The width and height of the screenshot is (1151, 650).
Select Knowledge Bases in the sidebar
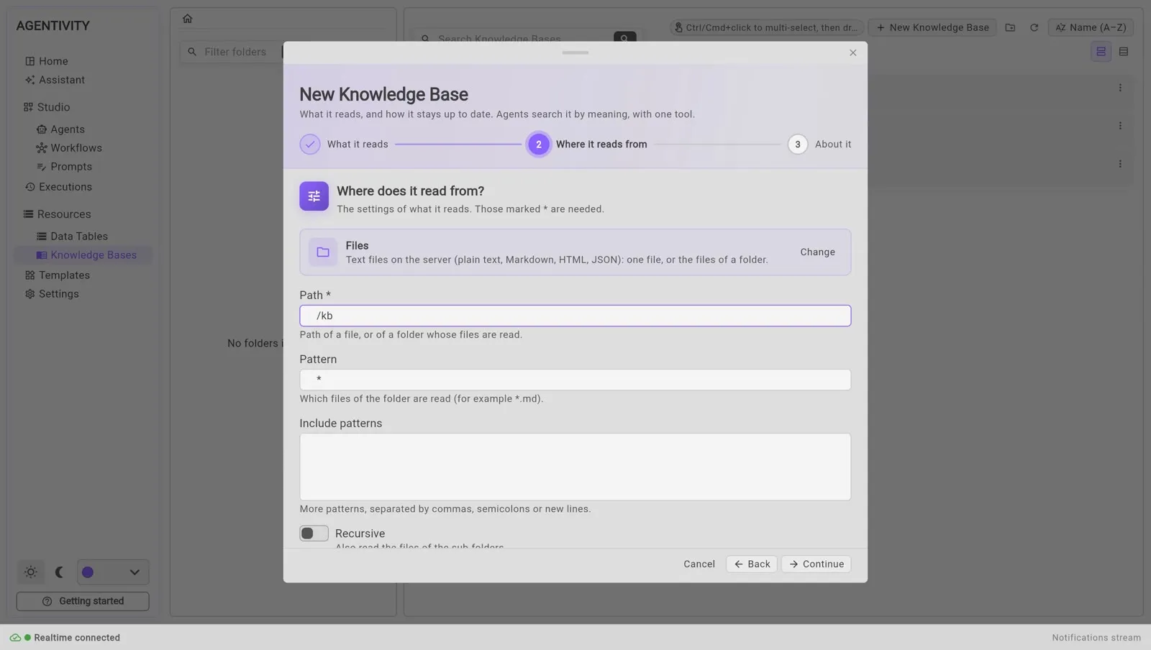[83, 255]
